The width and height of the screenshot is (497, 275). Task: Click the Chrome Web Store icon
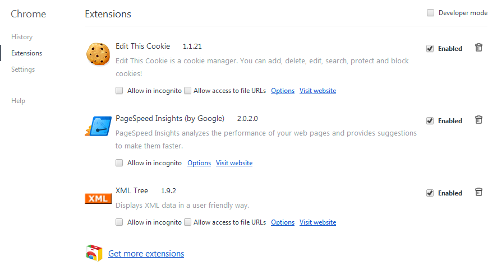pyautogui.click(x=94, y=254)
